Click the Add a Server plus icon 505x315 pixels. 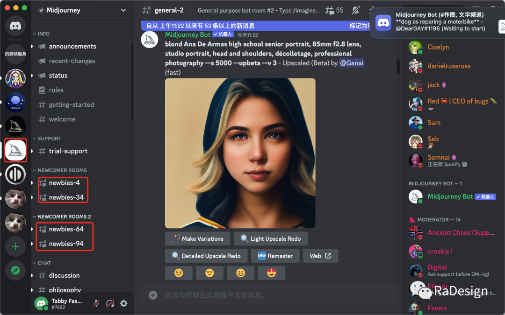tap(15, 246)
